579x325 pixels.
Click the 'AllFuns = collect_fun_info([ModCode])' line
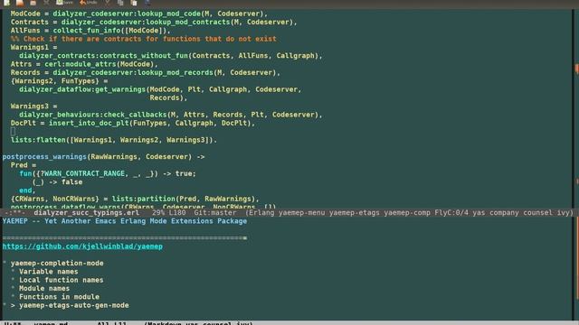pyautogui.click(x=90, y=31)
